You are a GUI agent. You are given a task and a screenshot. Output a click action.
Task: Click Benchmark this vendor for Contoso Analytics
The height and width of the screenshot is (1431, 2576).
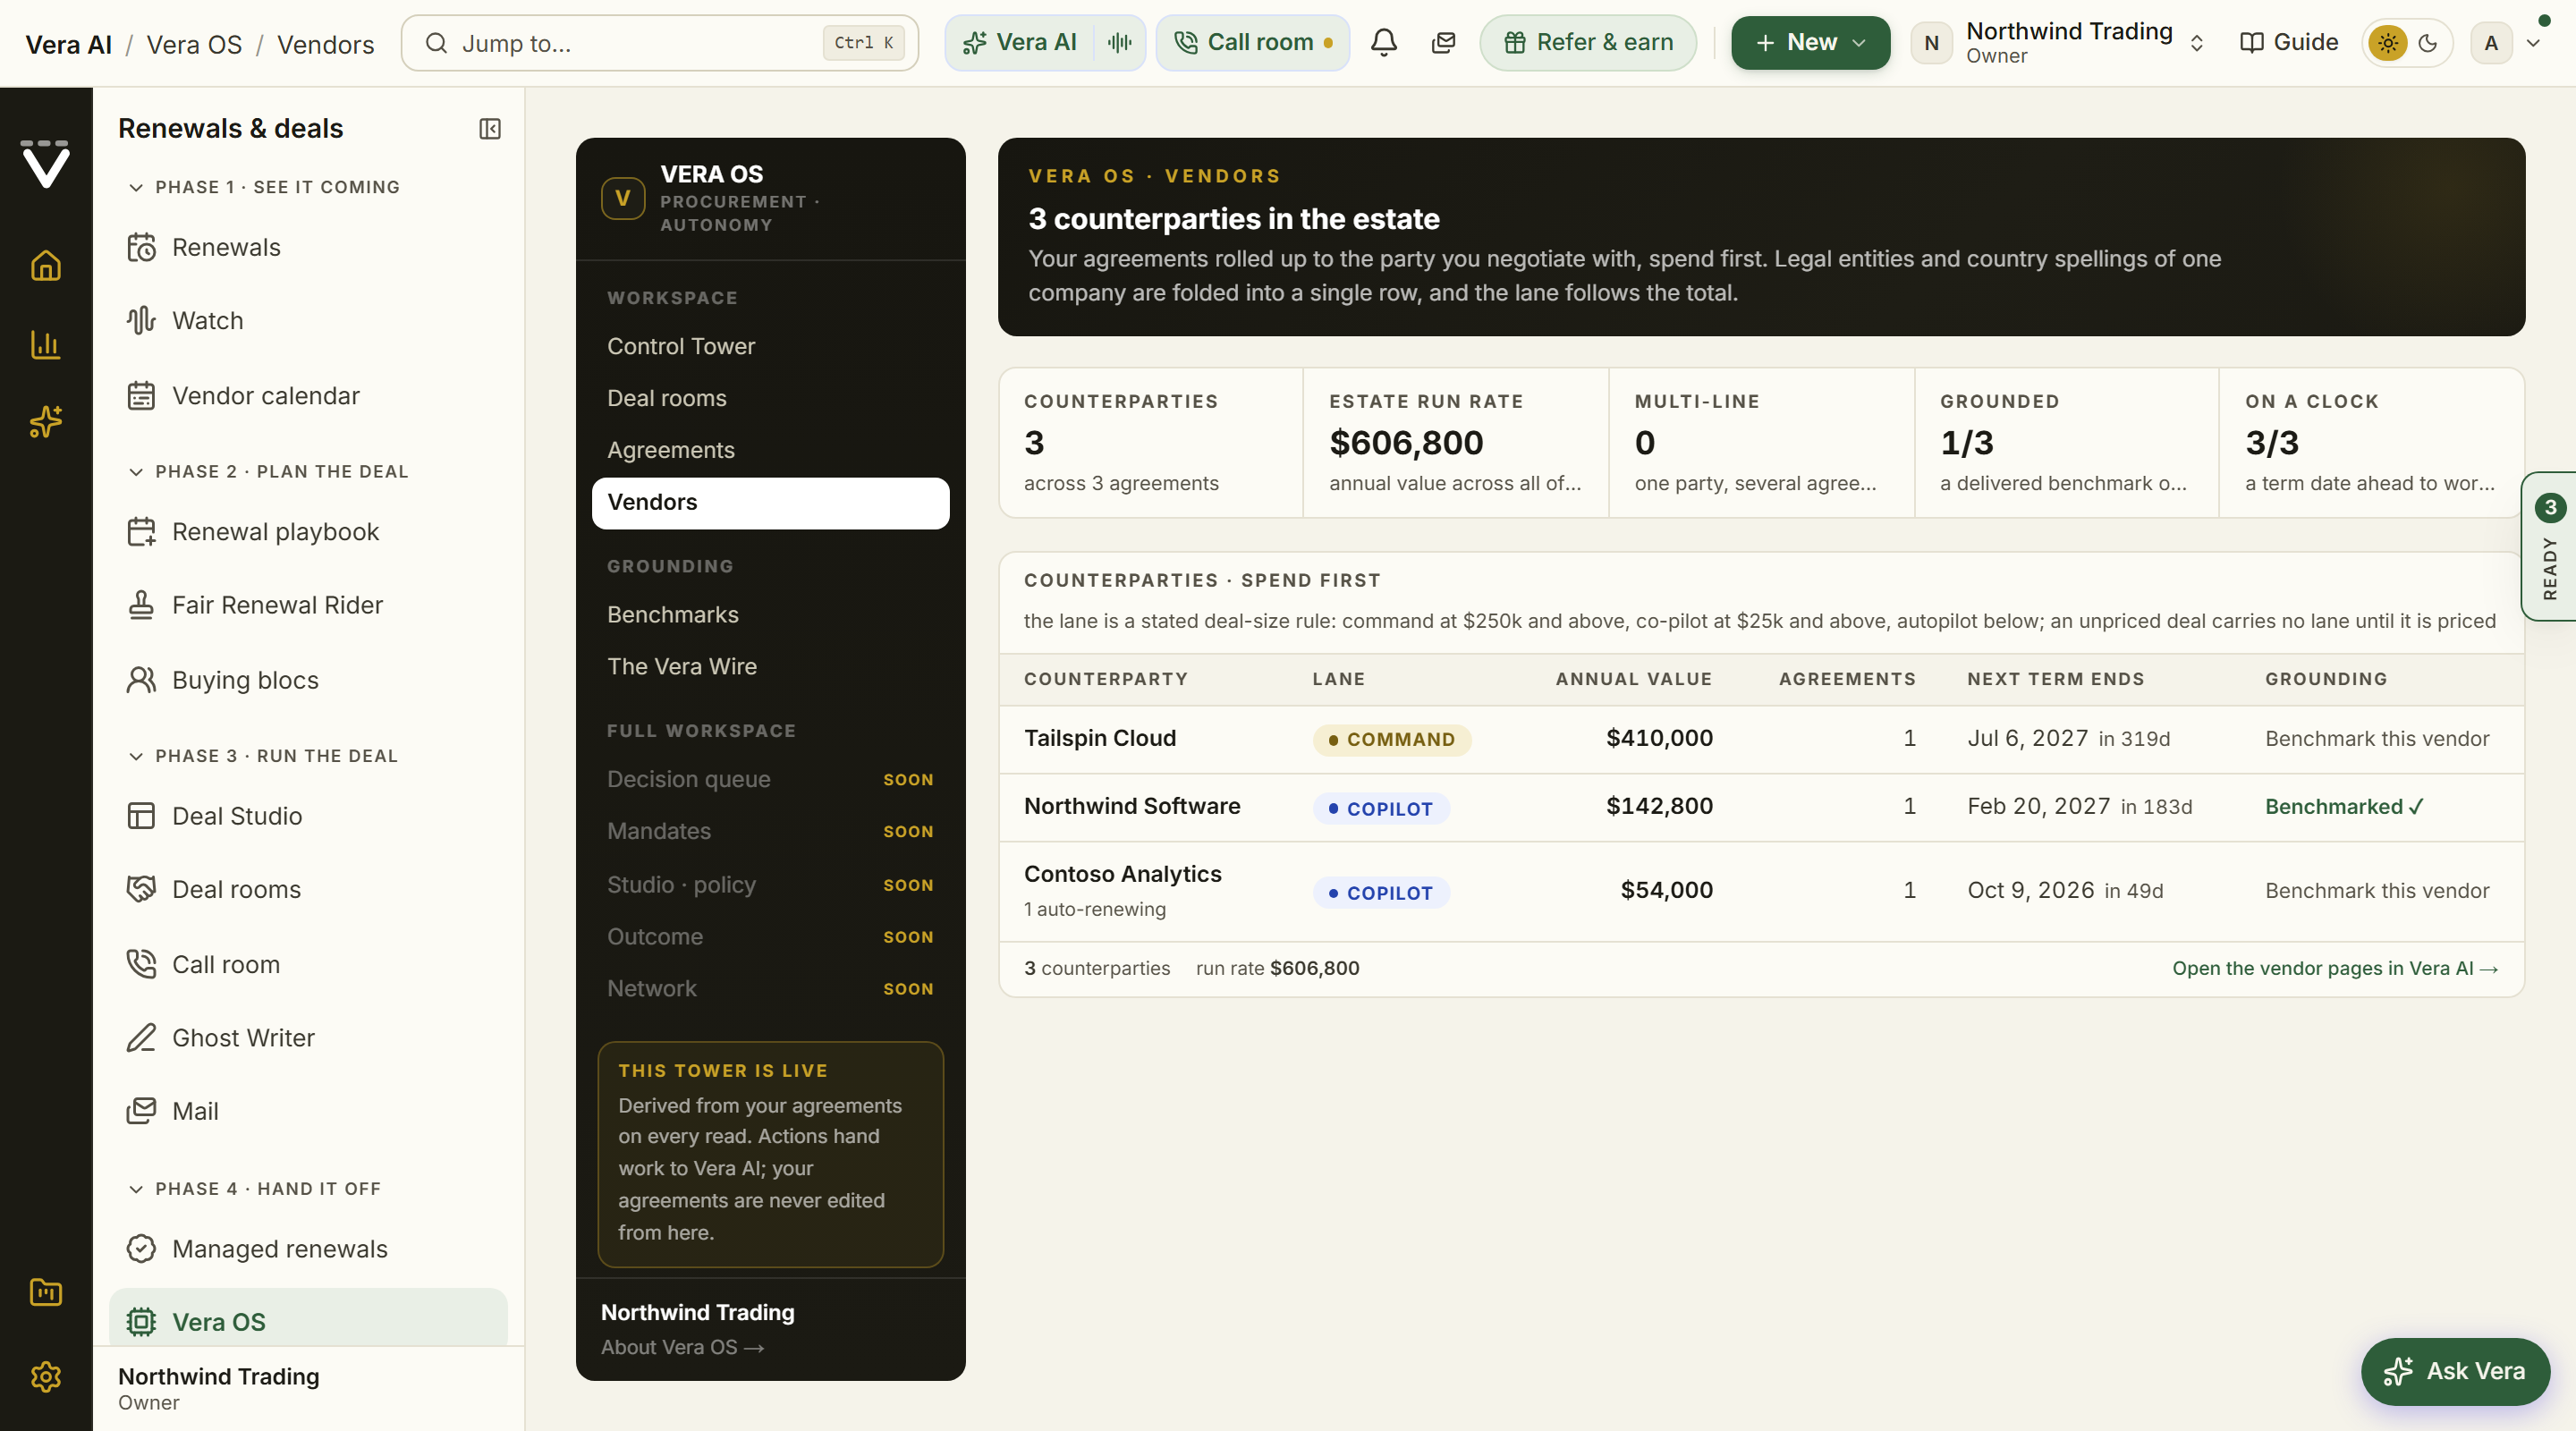2377,891
